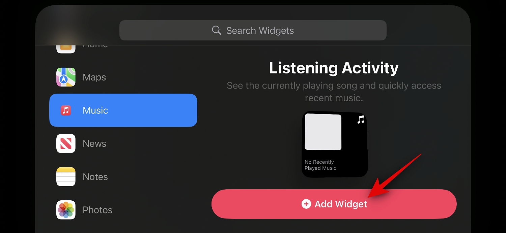Tap the Maps app icon
Screen dimensions: 506x233
[66, 77]
